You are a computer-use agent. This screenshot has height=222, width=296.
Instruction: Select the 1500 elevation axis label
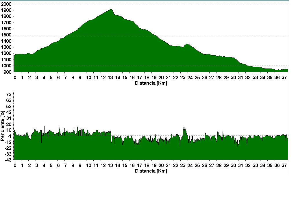tap(6, 35)
